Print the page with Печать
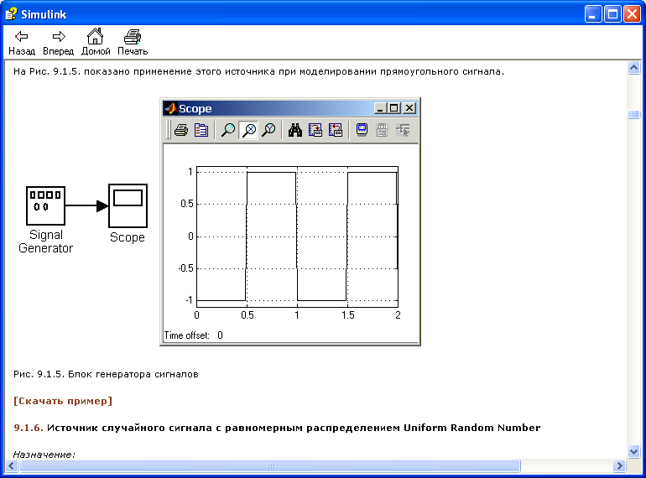 point(133,43)
